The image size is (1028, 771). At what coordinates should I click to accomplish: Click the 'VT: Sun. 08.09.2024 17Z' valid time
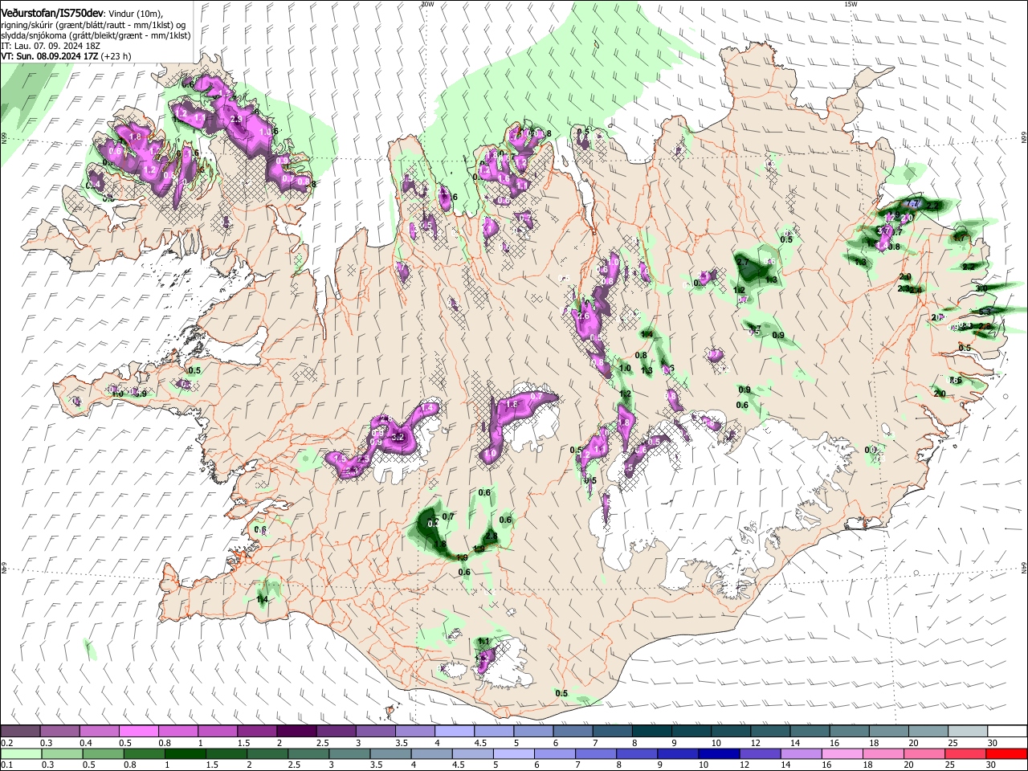coord(50,57)
